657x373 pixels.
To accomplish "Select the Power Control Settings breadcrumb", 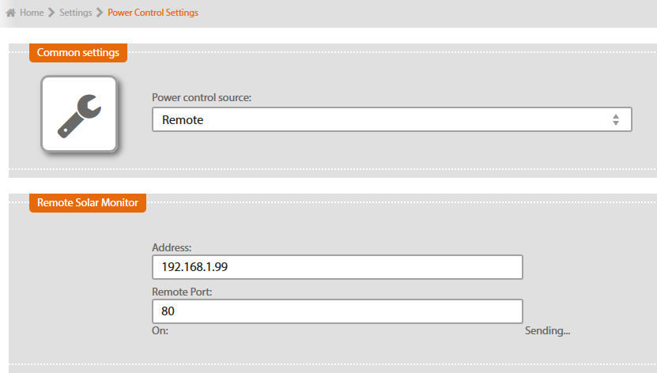I will (153, 13).
